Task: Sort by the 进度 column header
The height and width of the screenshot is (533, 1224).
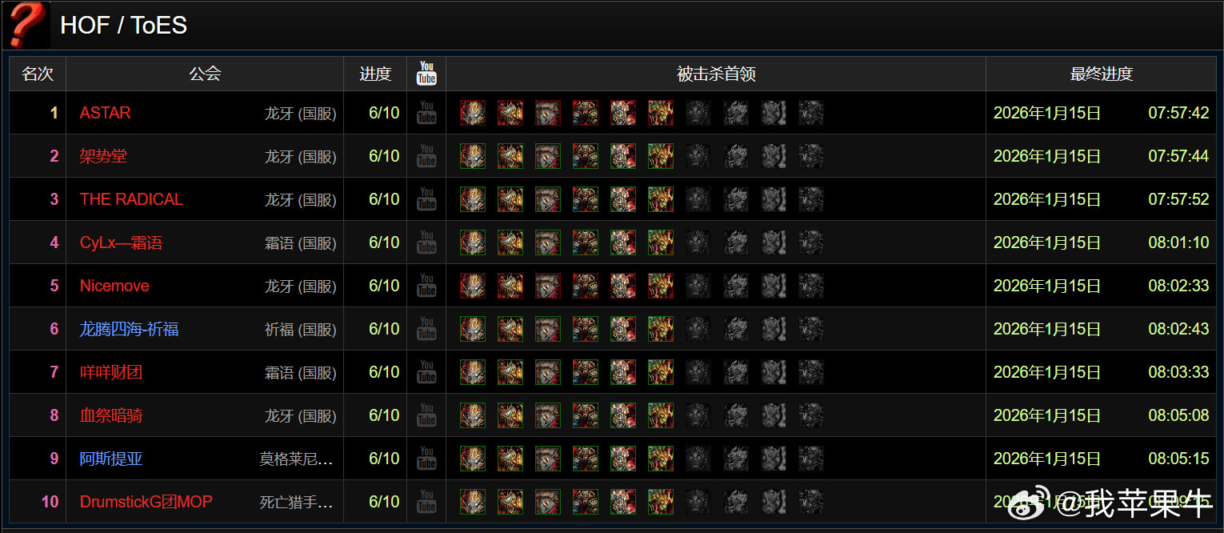Action: pos(375,74)
